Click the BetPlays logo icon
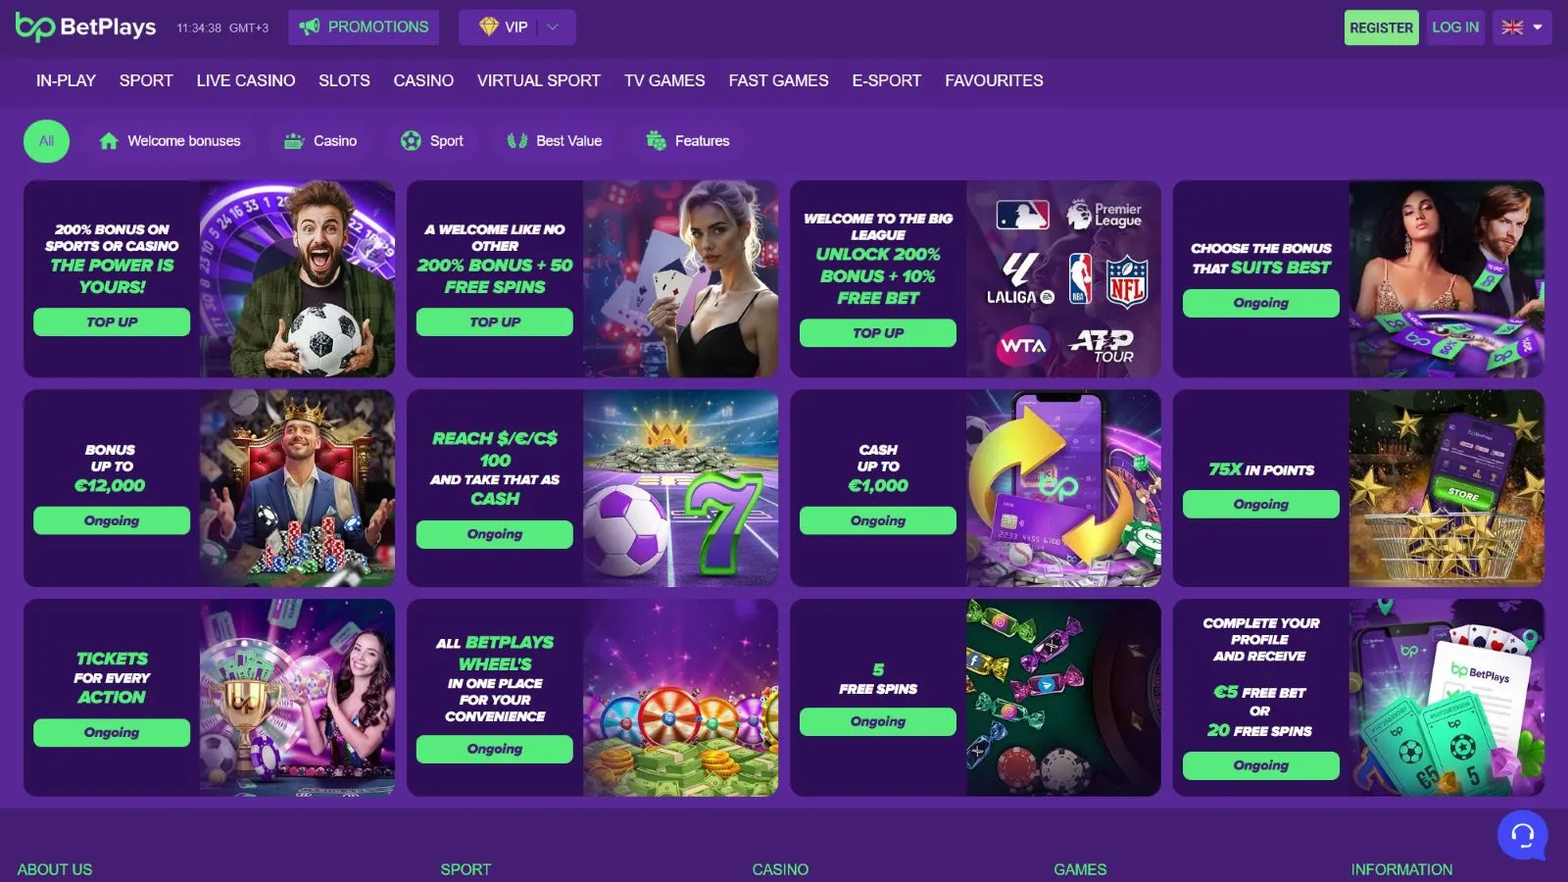1568x882 pixels. 34,27
